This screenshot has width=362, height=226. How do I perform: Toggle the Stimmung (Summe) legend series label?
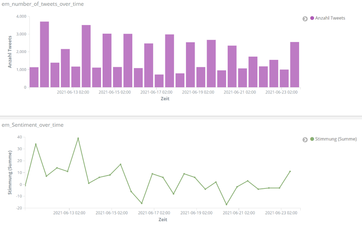point(336,139)
